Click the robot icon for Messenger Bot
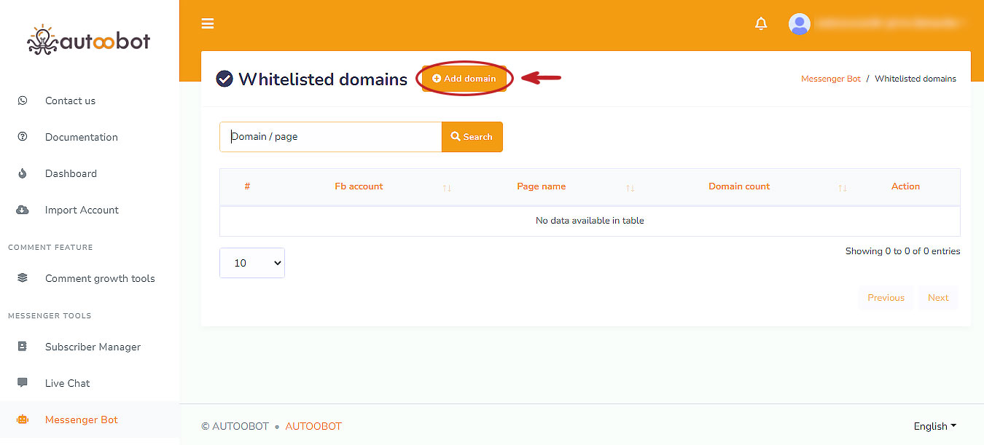Image resolution: width=984 pixels, height=445 pixels. (x=23, y=420)
